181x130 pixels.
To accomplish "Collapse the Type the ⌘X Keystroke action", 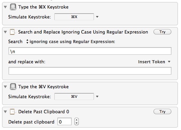I will [5, 7].
